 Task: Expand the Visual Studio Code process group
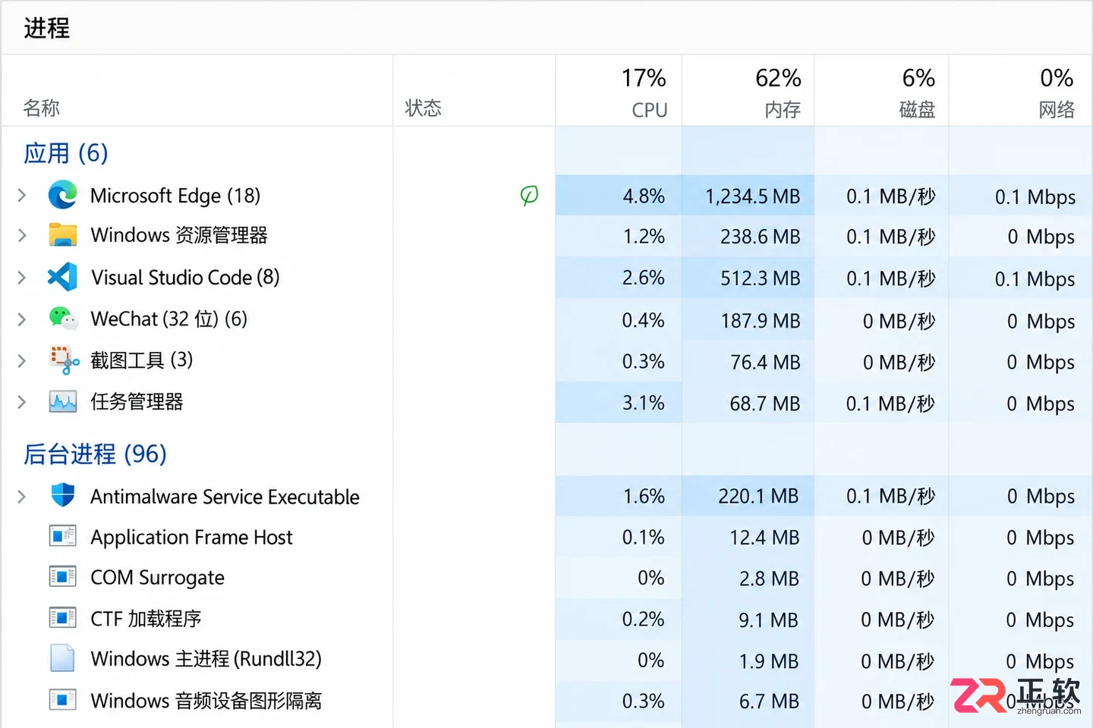click(x=22, y=278)
